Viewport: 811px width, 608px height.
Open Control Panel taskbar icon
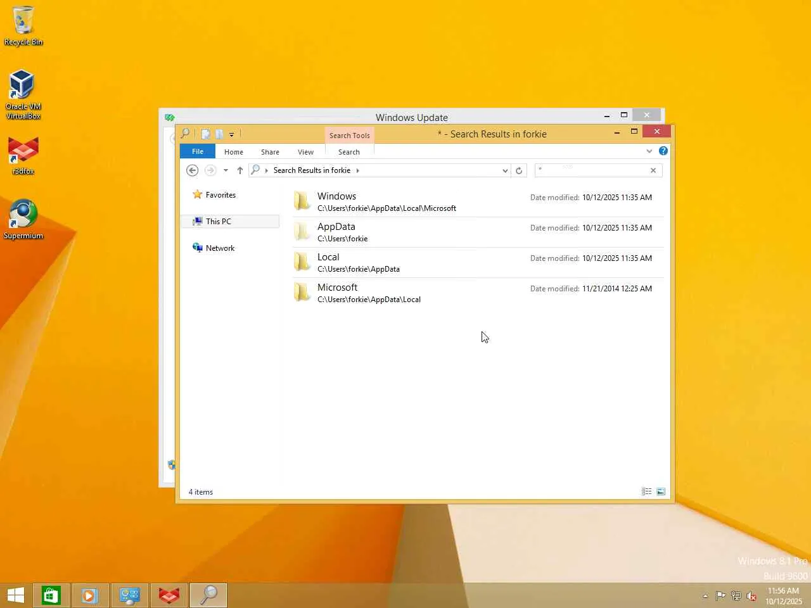coord(130,595)
